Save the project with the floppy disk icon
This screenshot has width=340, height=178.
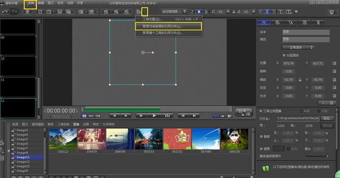tap(60, 12)
